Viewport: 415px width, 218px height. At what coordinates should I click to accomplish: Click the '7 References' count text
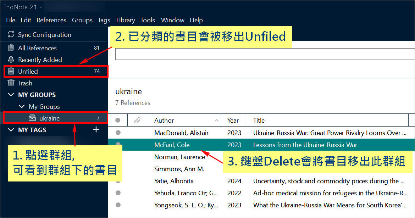point(133,103)
